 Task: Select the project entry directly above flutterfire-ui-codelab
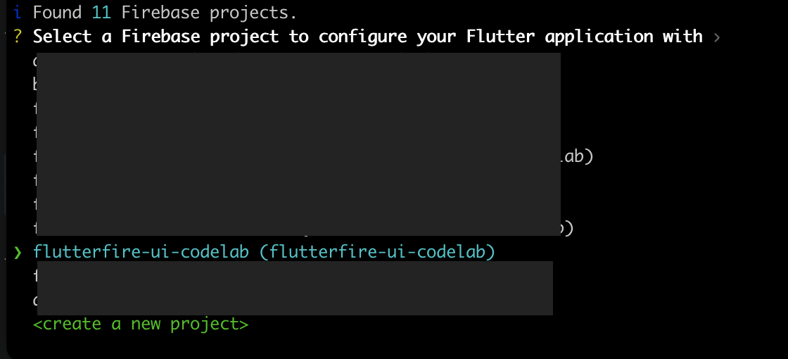click(x=36, y=227)
